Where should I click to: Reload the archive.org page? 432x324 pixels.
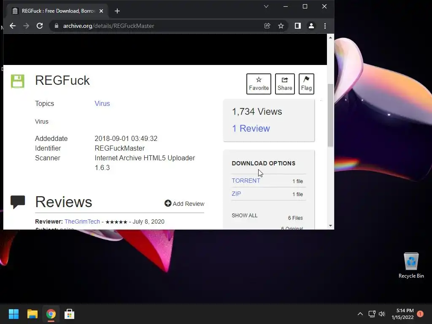tap(40, 26)
